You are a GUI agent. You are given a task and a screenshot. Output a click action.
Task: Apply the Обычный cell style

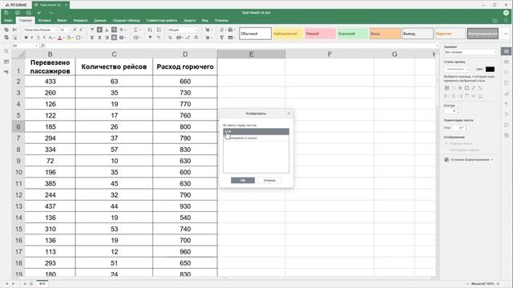255,34
